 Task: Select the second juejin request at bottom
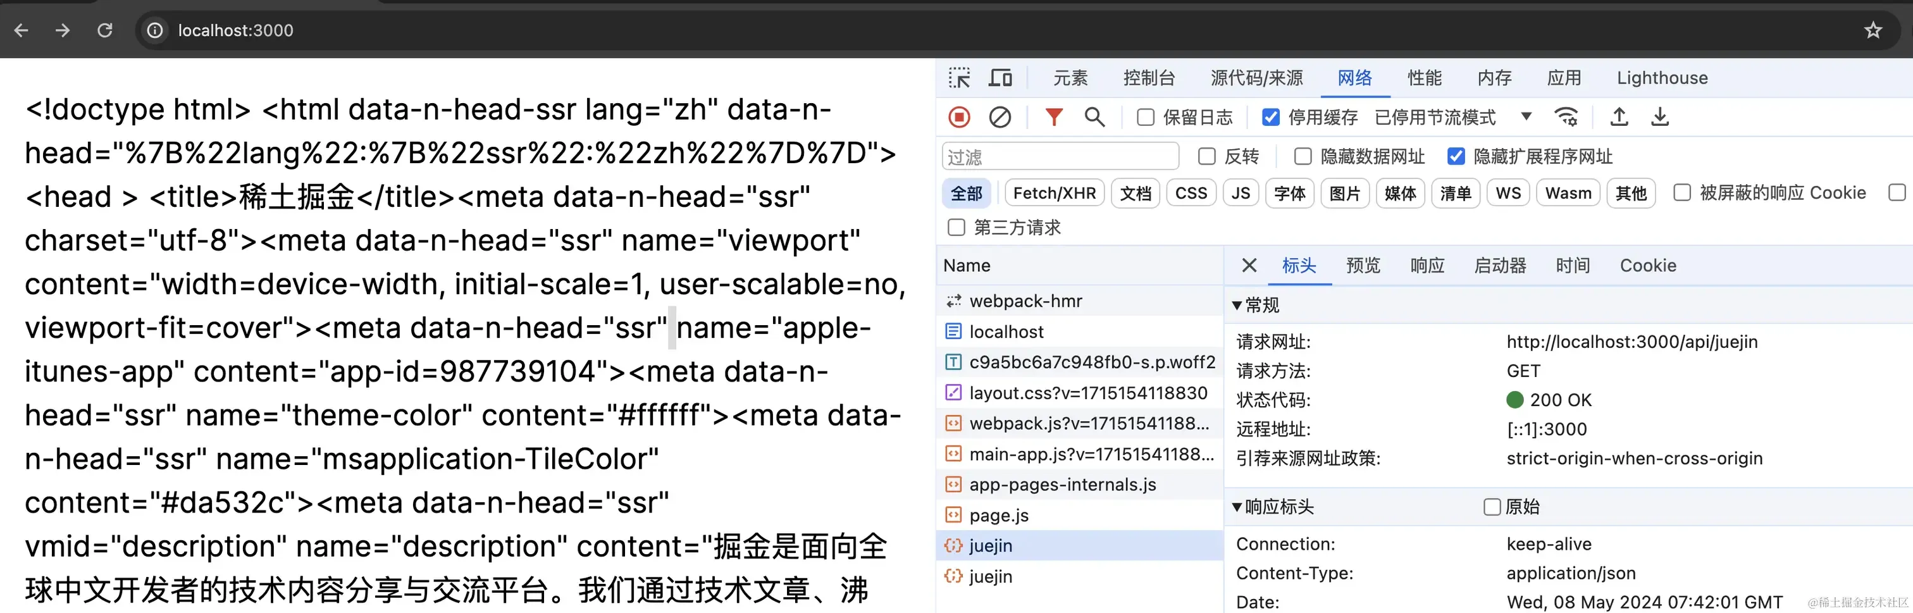pyautogui.click(x=1080, y=576)
